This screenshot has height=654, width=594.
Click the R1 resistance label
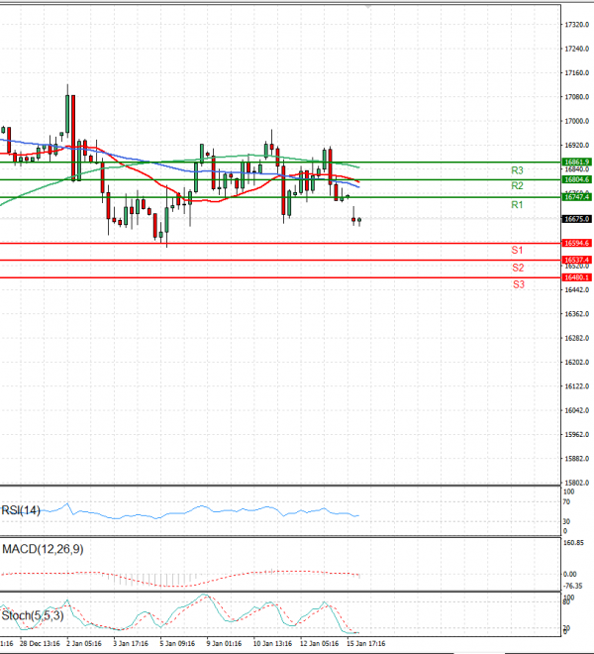coord(517,205)
